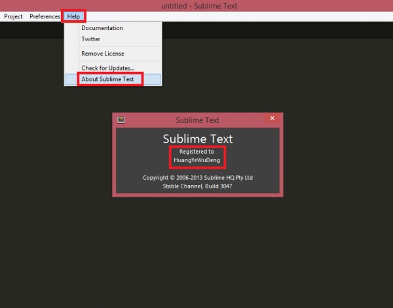Click the HuangYeWuDeng licensee name

pos(197,160)
